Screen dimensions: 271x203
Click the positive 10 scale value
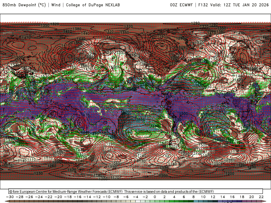point(203,197)
